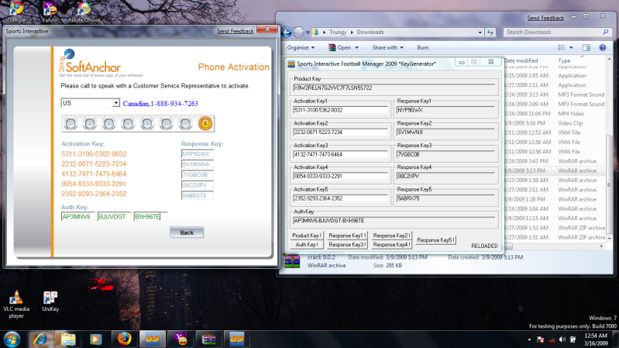Go back in Explorer Downloads window
Viewport: 619px width, 348px height.
pyautogui.click(x=287, y=33)
